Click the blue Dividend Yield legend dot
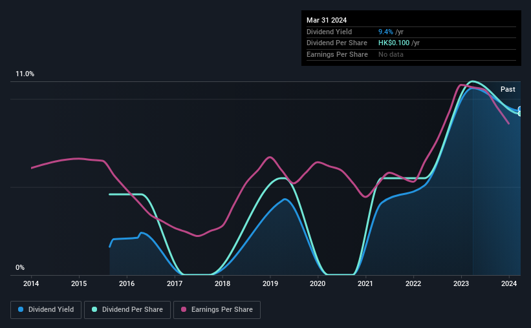The height and width of the screenshot is (328, 531). [x=21, y=309]
